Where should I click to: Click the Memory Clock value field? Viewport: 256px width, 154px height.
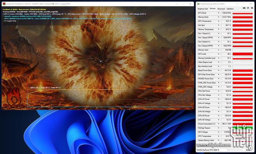[x=226, y=17]
